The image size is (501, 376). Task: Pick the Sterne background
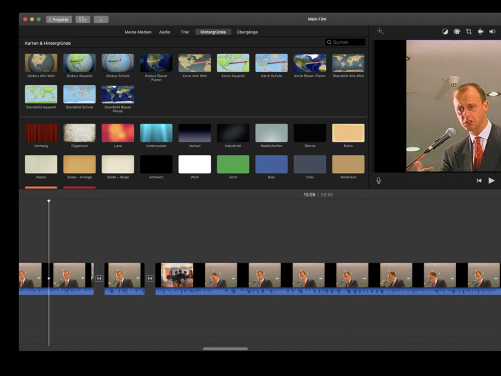(x=310, y=133)
